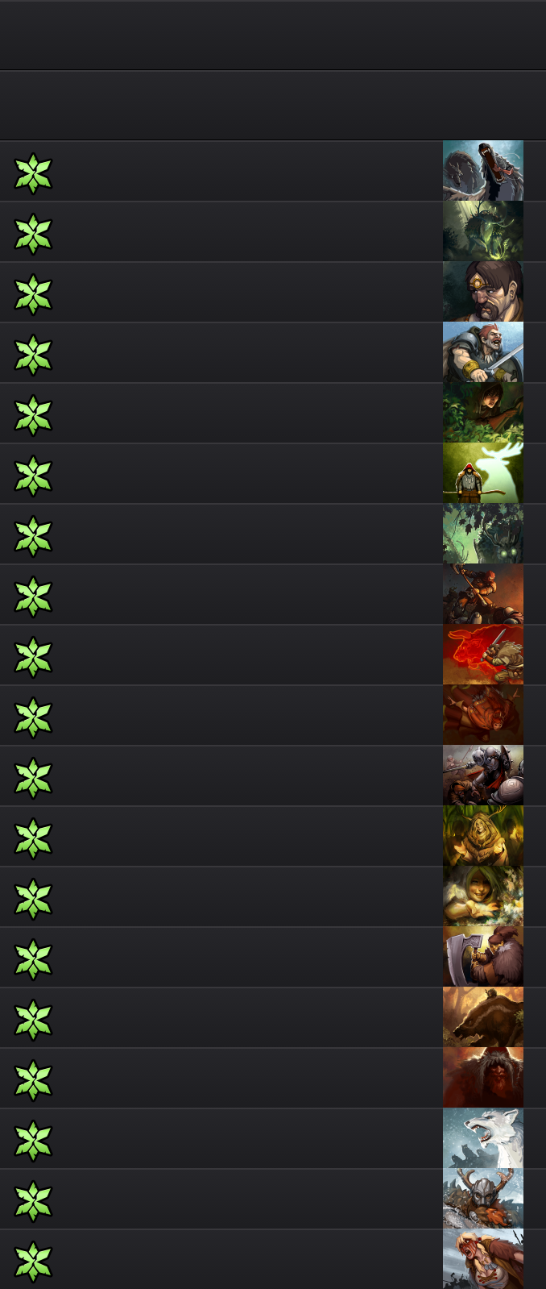This screenshot has width=546, height=1289.
Task: Select the leaf icon in the horned-helmet viking row
Action: point(33,1201)
